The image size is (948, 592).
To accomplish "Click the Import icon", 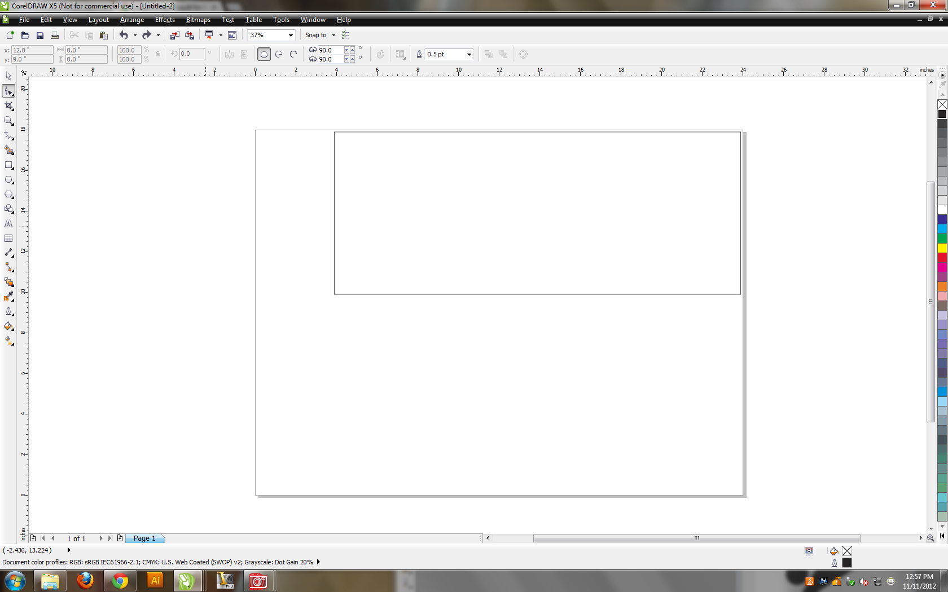I will pyautogui.click(x=175, y=35).
